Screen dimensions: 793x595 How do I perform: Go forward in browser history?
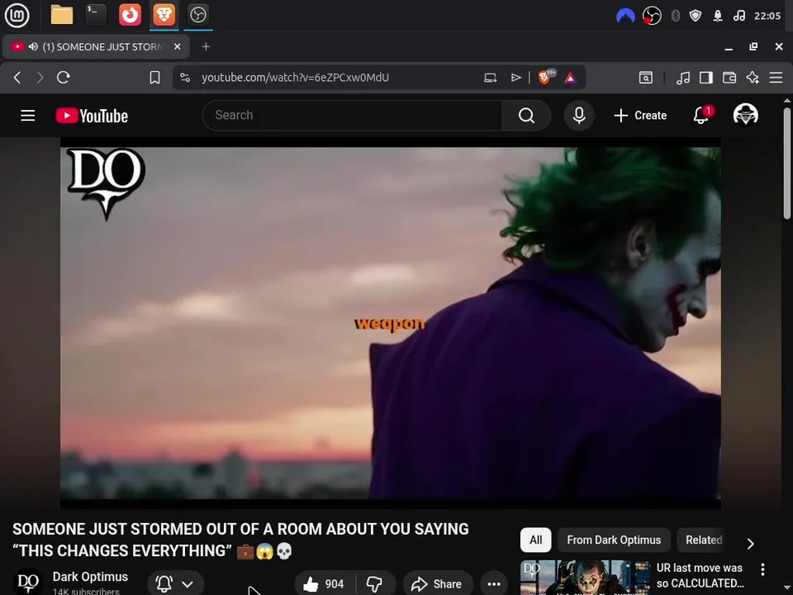(40, 78)
